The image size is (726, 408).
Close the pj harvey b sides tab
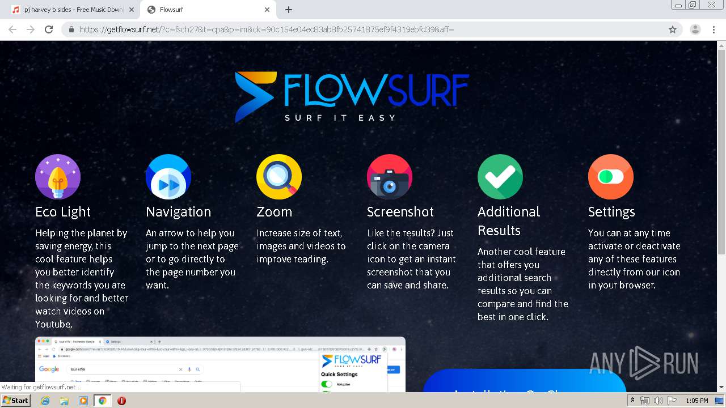[131, 10]
